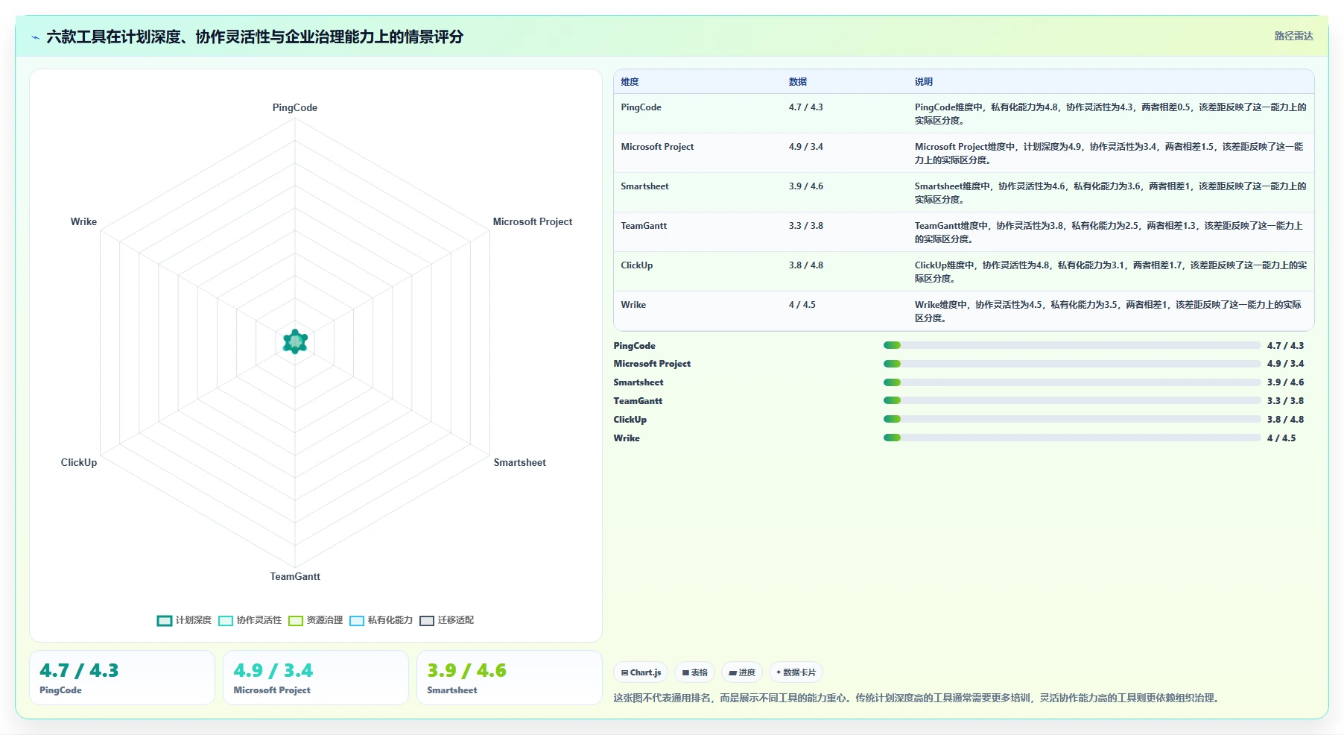Click the PingCode维度中 description text
The width and height of the screenshot is (1344, 735).
pyautogui.click(x=1111, y=114)
